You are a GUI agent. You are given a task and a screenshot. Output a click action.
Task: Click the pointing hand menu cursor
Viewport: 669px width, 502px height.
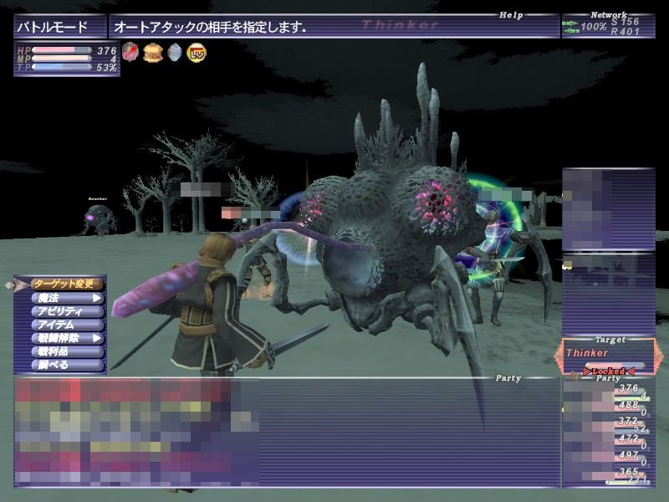(x=16, y=284)
